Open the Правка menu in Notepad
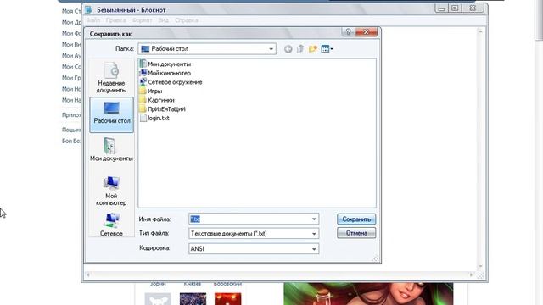This screenshot has height=305, width=543. point(115,20)
